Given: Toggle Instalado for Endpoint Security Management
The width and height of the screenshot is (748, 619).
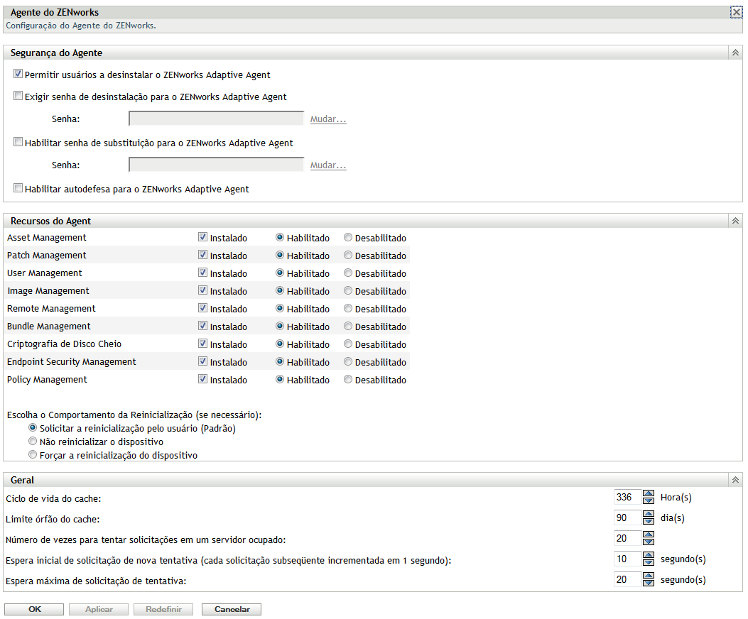Looking at the screenshot, I should click(x=202, y=361).
